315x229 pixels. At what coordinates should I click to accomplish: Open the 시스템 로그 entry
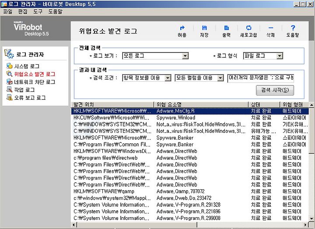pos(27,66)
